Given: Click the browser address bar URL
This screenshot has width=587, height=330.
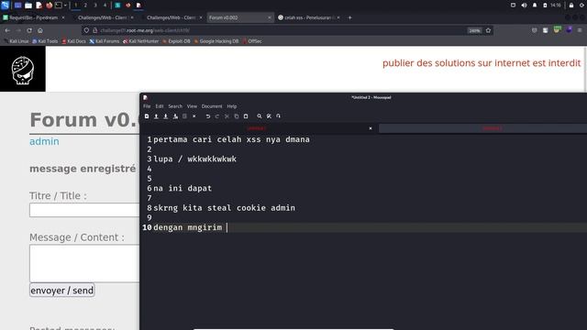Looking at the screenshot, I should coord(145,30).
